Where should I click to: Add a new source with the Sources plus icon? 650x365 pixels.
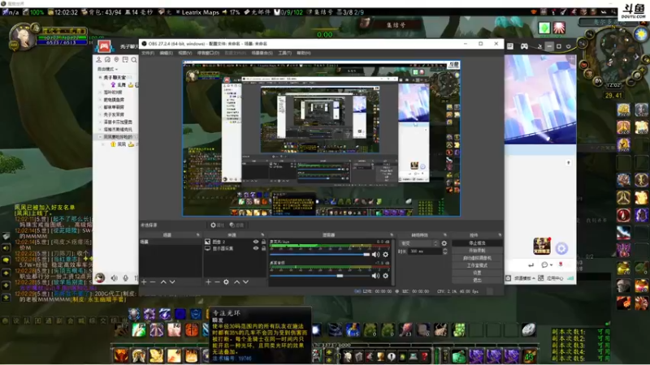(208, 281)
